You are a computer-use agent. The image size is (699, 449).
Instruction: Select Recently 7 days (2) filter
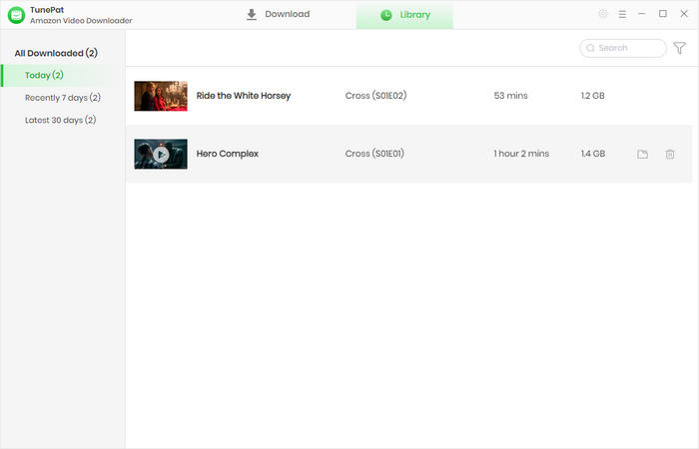[x=63, y=98]
